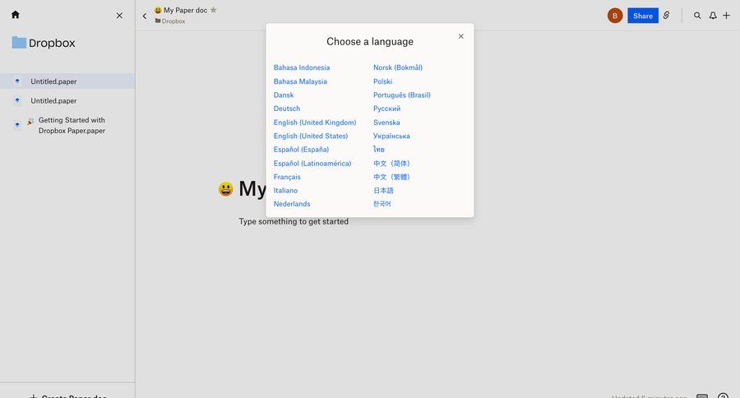
Task: Select Nederlands language
Action: click(x=292, y=204)
